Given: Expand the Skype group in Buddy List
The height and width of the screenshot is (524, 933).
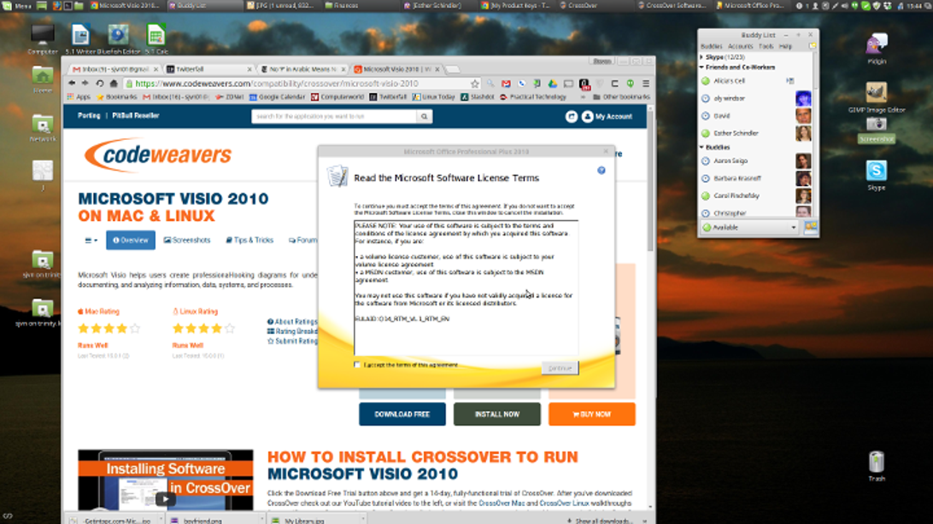Looking at the screenshot, I should [x=701, y=57].
